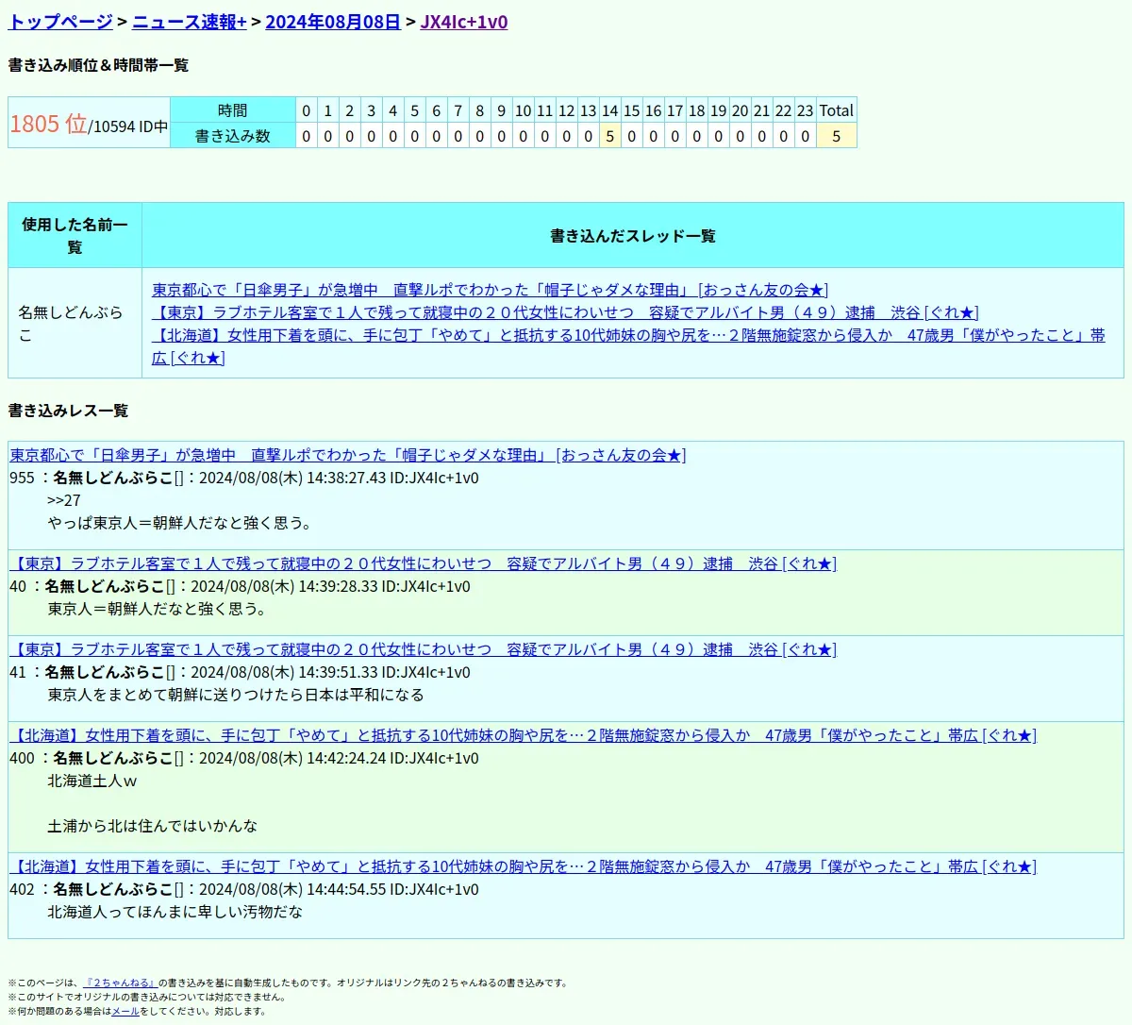Click the Total value 5 cell
The height and width of the screenshot is (1025, 1132).
pyautogui.click(x=836, y=136)
